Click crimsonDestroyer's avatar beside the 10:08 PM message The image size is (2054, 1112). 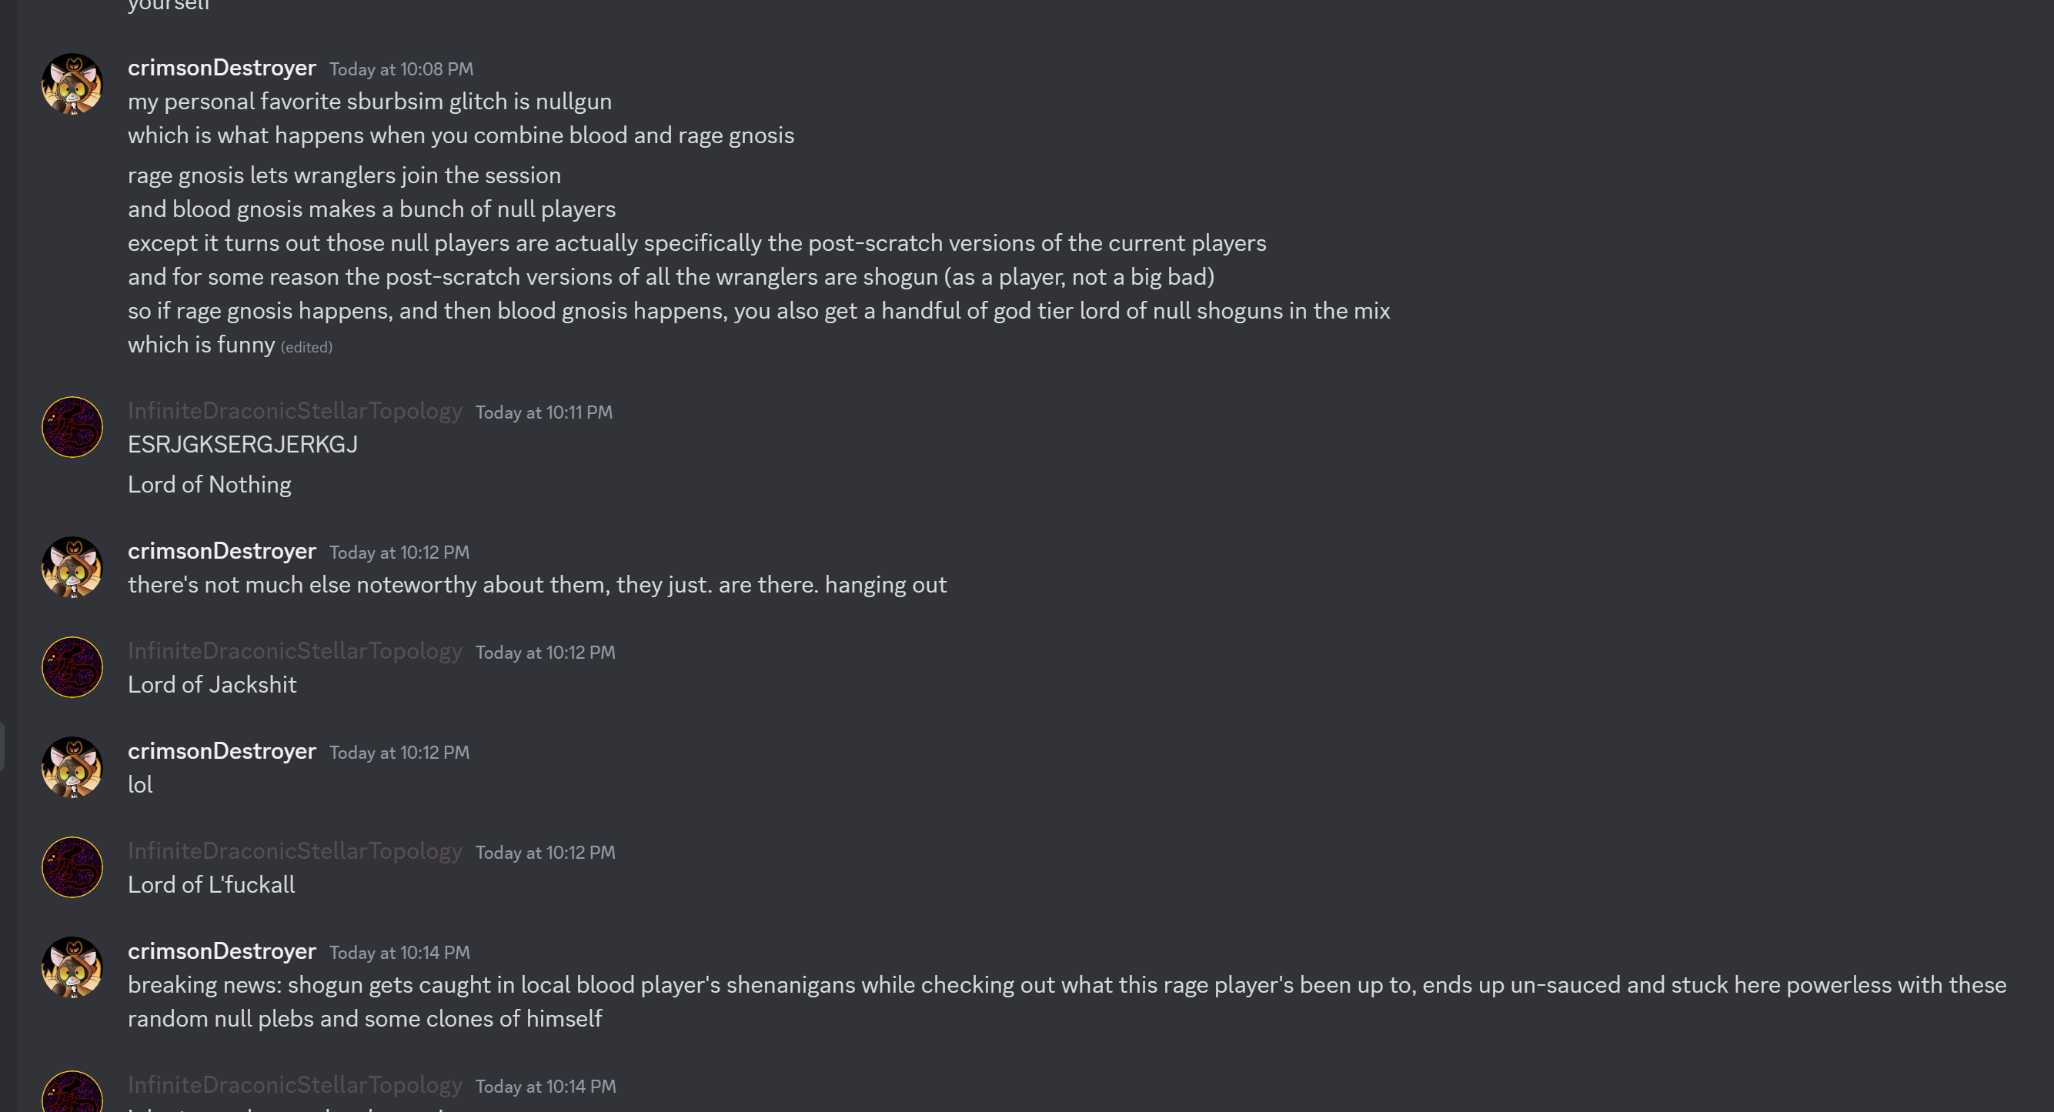(72, 85)
